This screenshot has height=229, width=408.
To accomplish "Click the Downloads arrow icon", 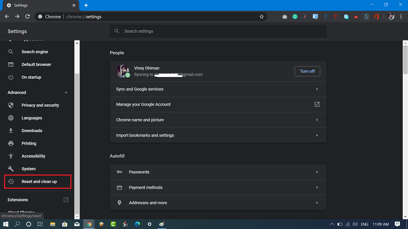I will click(11, 130).
